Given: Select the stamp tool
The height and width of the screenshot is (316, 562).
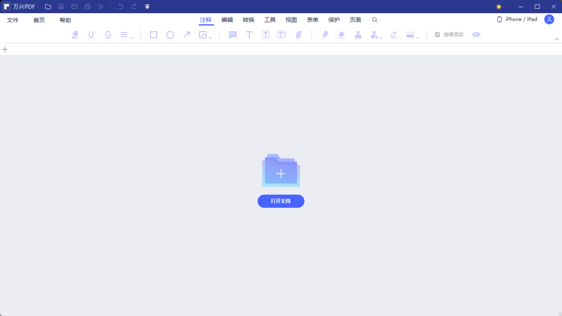Looking at the screenshot, I should [x=358, y=35].
